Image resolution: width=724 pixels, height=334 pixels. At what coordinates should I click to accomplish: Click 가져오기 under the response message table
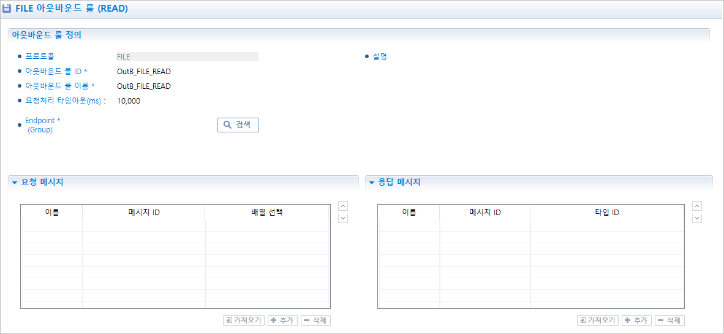tap(598, 321)
